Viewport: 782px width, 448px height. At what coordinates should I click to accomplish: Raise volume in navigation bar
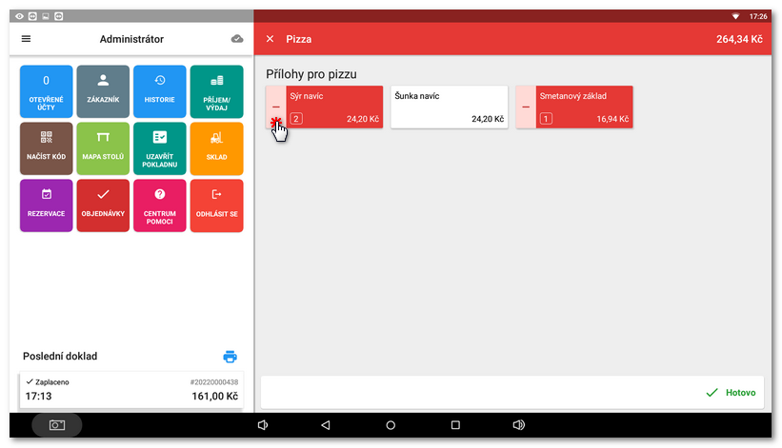[x=519, y=425]
